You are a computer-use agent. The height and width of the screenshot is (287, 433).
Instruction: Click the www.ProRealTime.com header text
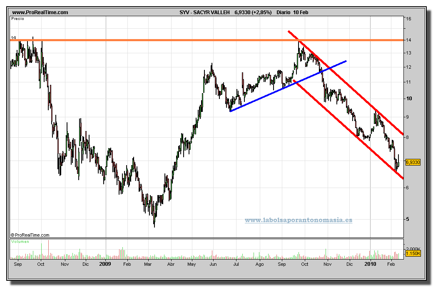(40, 12)
